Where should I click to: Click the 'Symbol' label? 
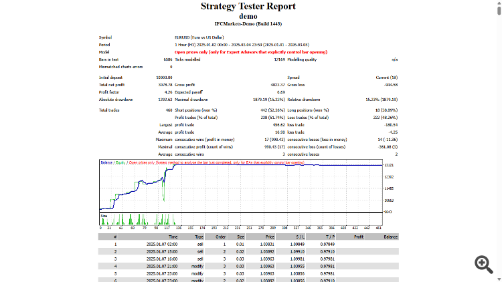[x=105, y=37]
